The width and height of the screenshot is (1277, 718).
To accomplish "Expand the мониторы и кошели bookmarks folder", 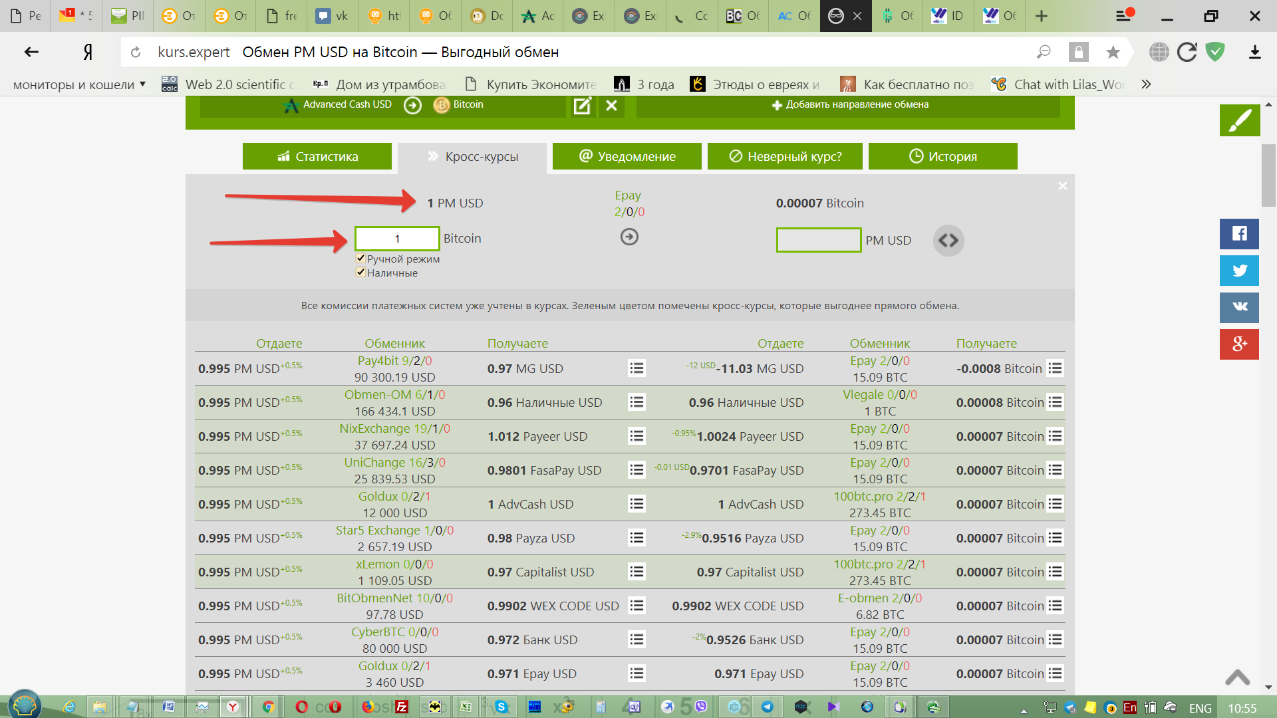I will click(x=79, y=84).
